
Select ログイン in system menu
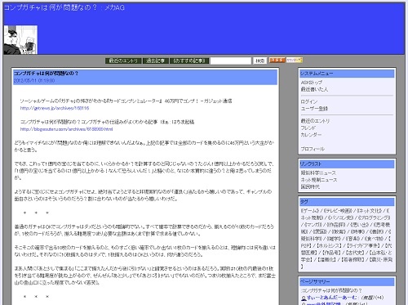(309, 101)
